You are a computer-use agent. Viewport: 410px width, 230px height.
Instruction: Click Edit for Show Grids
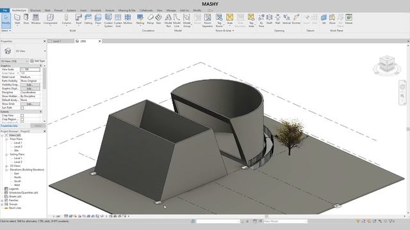[30, 104]
